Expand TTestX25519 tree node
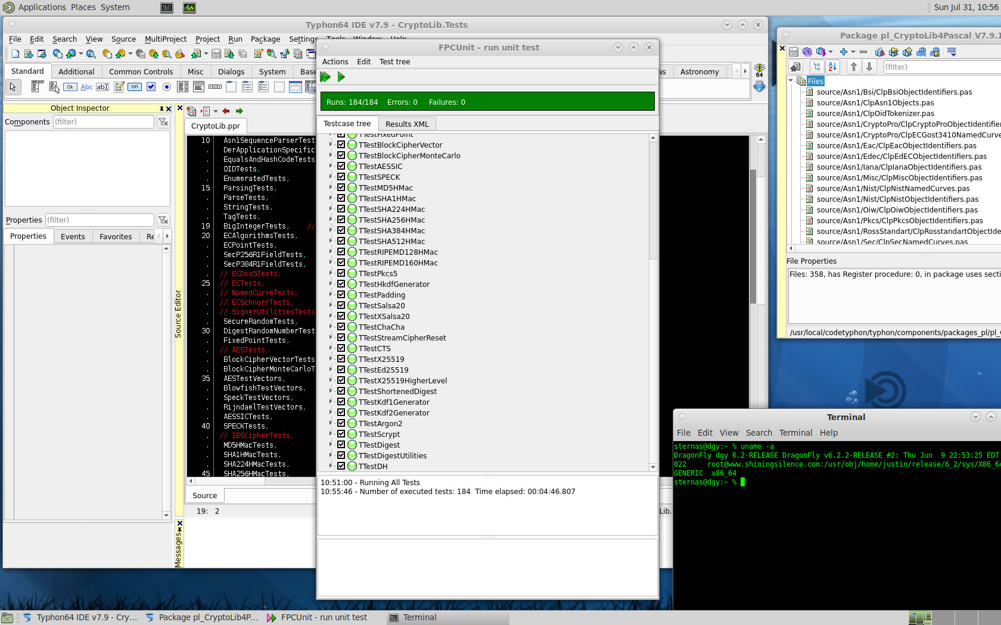The image size is (1001, 625). pyautogui.click(x=331, y=359)
